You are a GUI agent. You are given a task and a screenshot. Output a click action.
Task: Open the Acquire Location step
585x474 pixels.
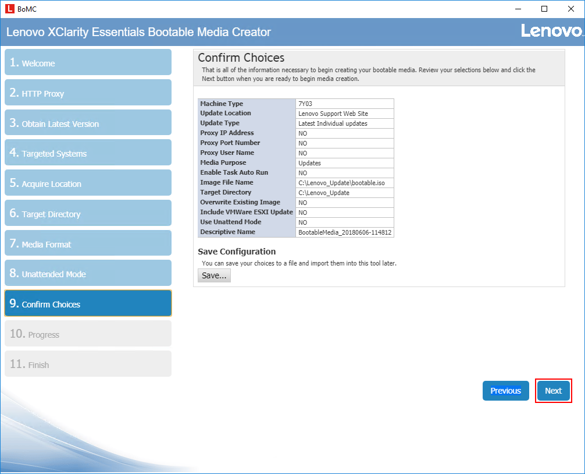(88, 183)
